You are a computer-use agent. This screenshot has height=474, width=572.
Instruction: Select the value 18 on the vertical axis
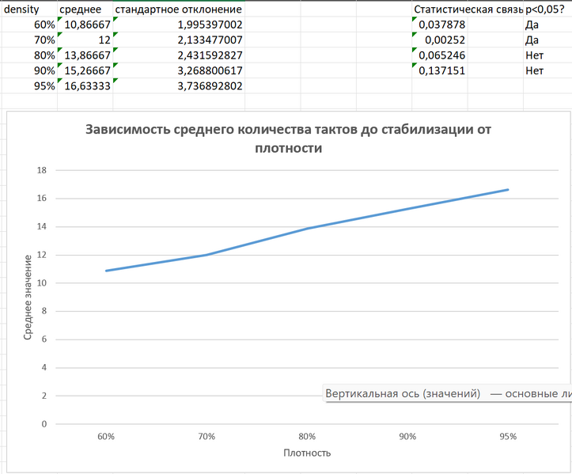coord(43,170)
